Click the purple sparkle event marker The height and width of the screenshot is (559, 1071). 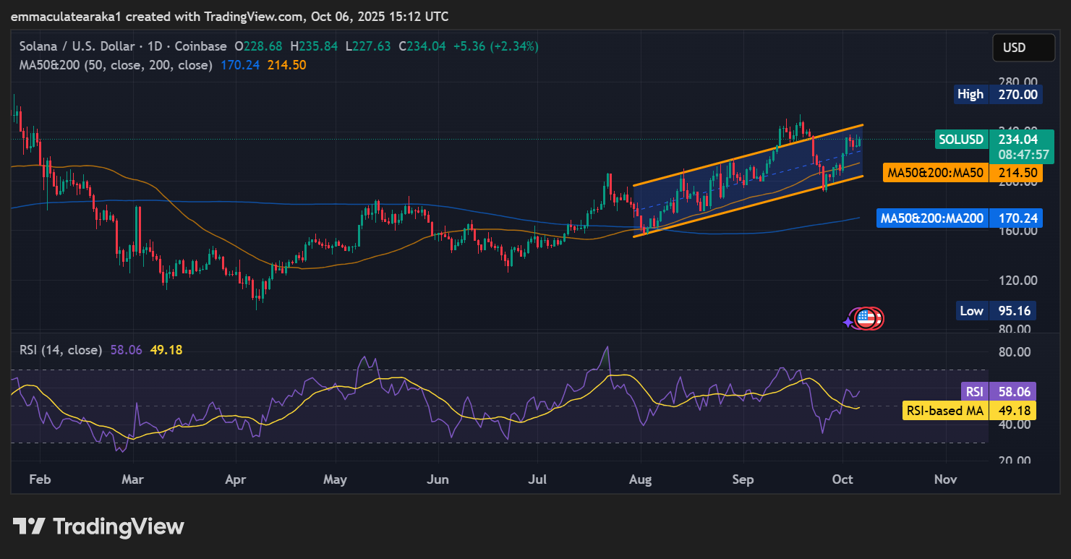849,323
